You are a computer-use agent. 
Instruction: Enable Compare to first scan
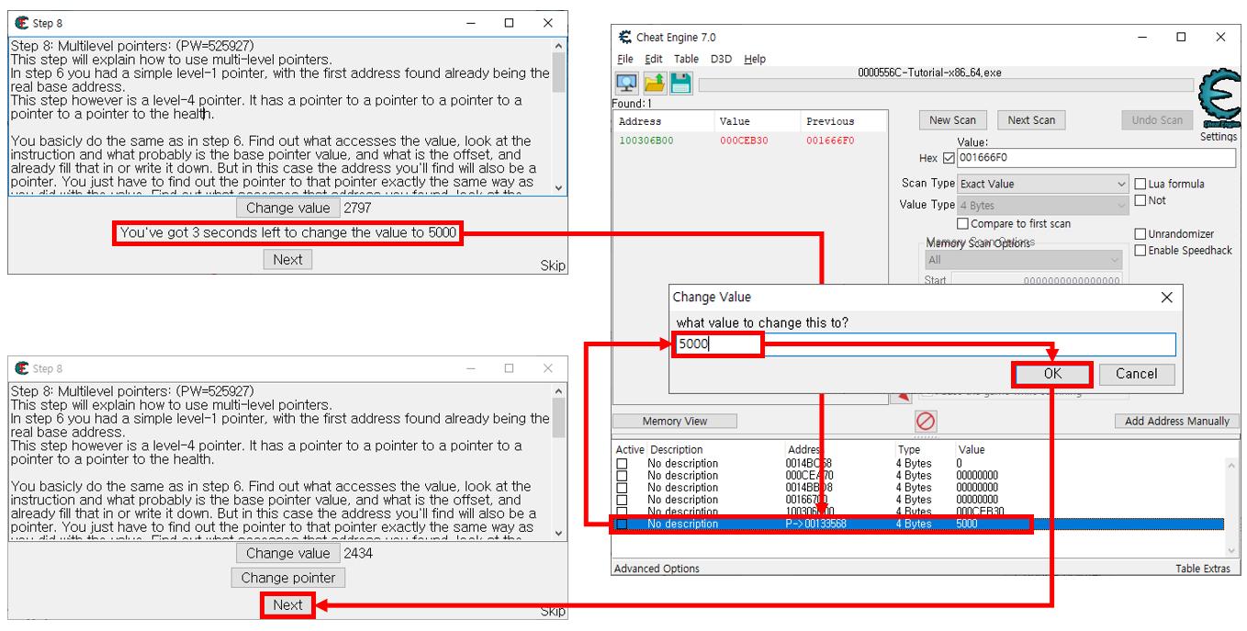point(962,223)
